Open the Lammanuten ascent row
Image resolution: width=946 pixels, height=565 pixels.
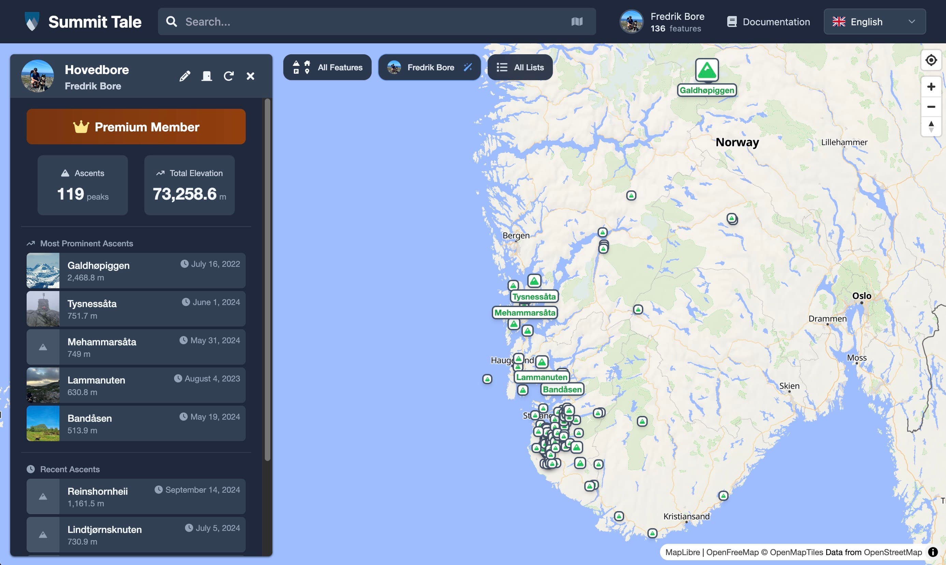tap(136, 385)
